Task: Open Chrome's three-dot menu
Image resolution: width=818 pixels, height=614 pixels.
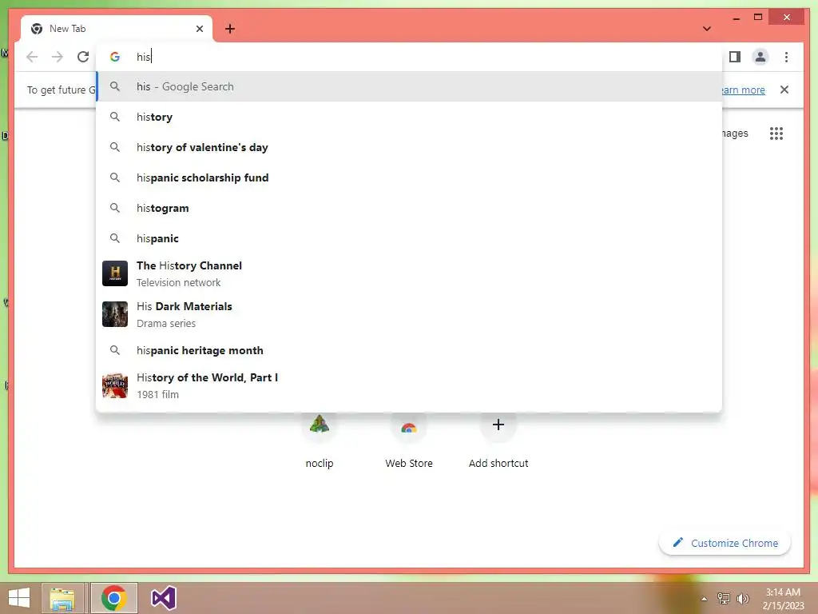Action: pos(786,57)
